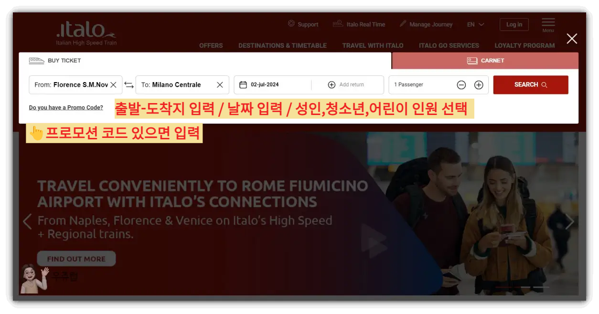The image size is (599, 314).
Task: Open the 1 Passenger selector
Action: coord(439,84)
